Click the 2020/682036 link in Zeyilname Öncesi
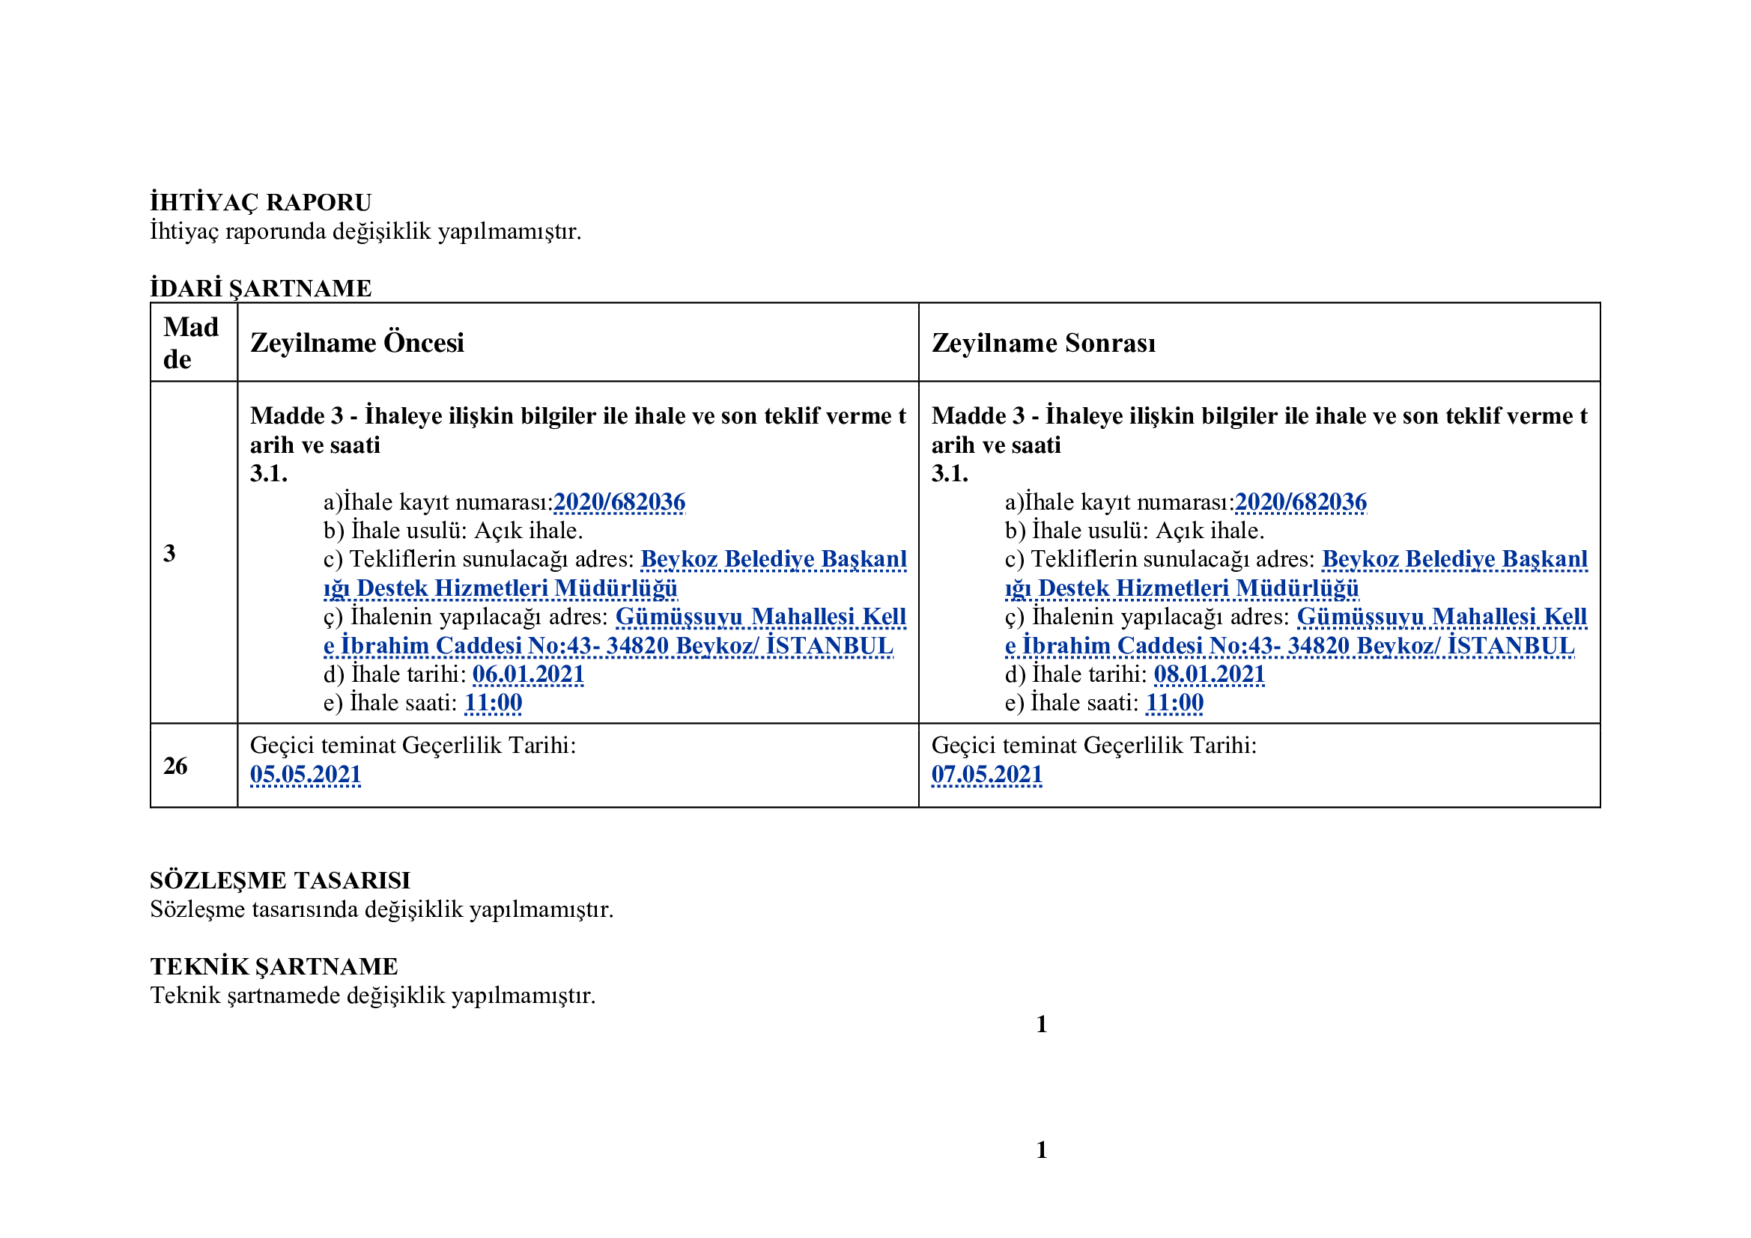Image resolution: width=1751 pixels, height=1238 pixels. tap(619, 501)
